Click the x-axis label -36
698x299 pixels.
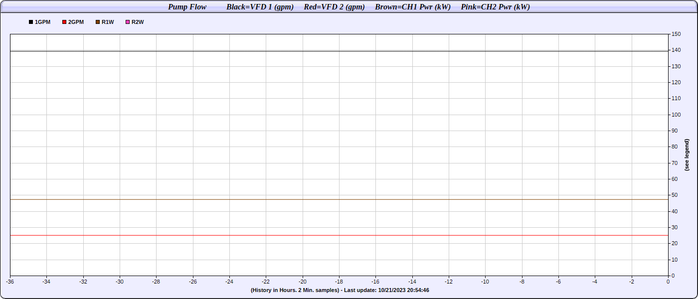point(10,282)
